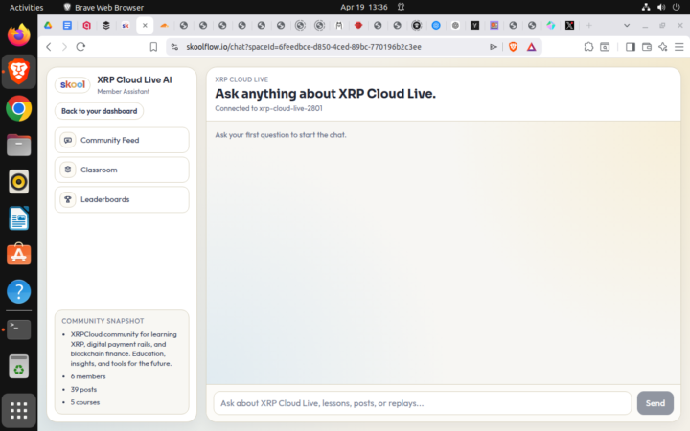This screenshot has height=431, width=690.
Task: Open Activities overview
Action: tap(27, 7)
